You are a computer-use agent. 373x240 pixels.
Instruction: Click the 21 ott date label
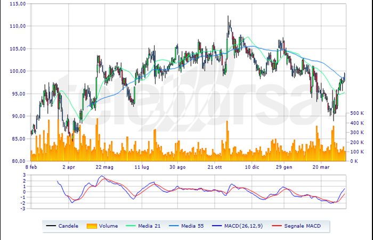point(215,167)
